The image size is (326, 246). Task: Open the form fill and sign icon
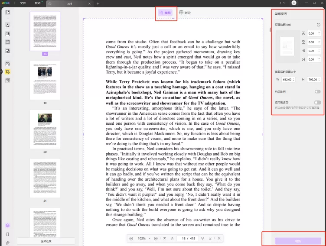(x=8, y=51)
